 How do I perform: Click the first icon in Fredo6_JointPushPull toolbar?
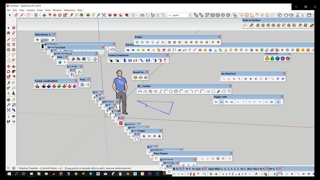point(37,86)
